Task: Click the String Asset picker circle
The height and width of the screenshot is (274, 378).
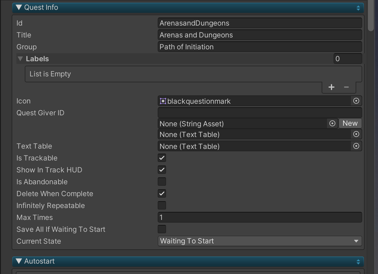Action: (x=332, y=124)
